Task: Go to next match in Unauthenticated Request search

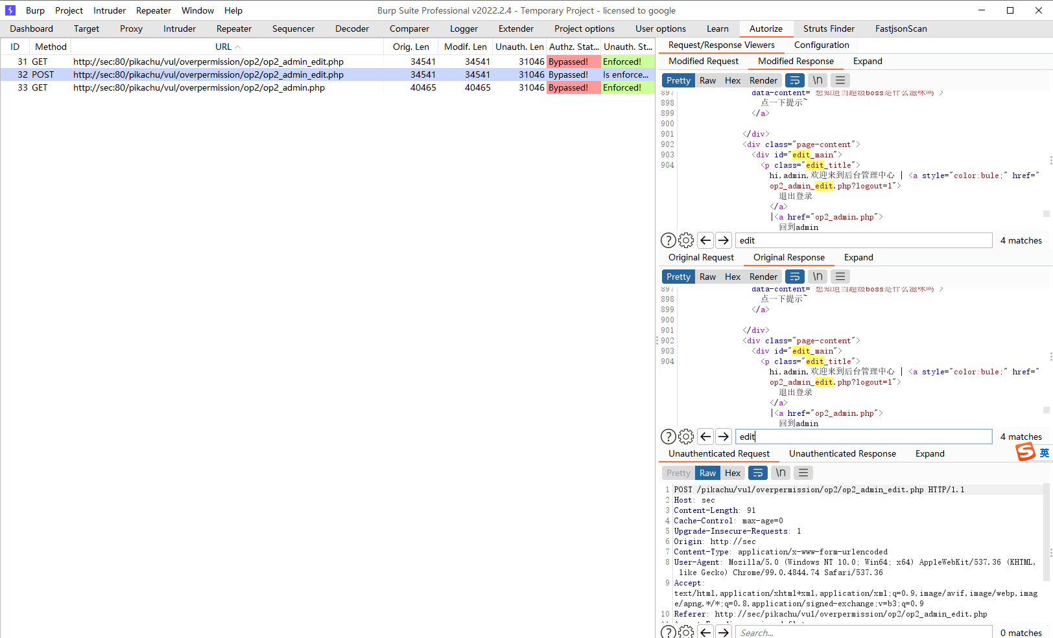Action: click(724, 632)
